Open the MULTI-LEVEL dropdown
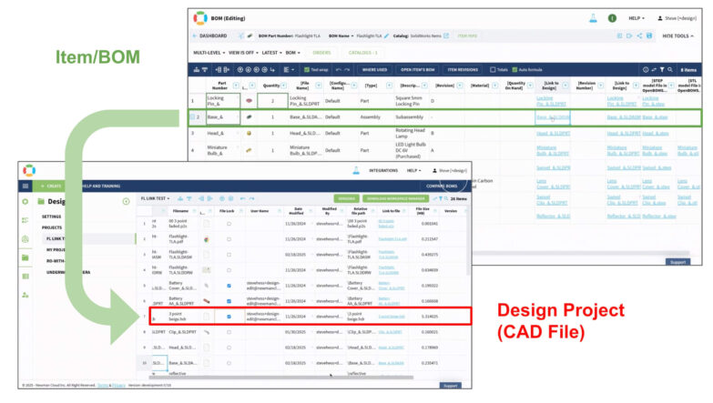 pyautogui.click(x=209, y=53)
